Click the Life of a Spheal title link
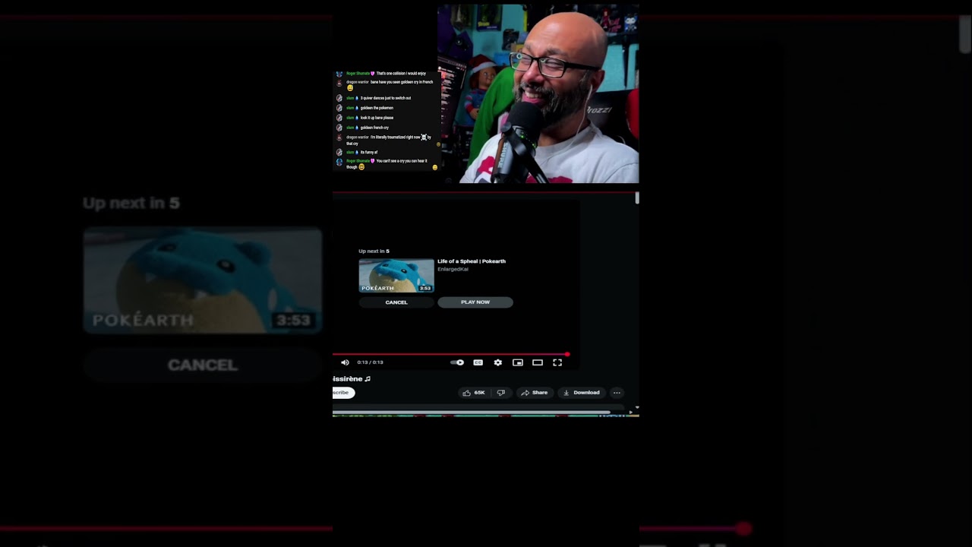The height and width of the screenshot is (547, 972). (471, 261)
